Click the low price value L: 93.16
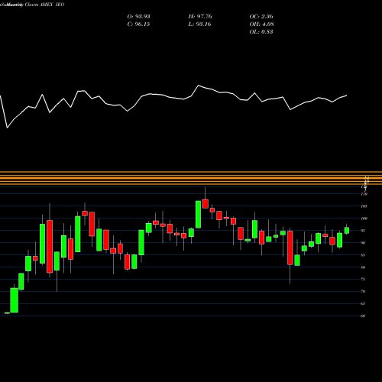The height and width of the screenshot is (382, 382). (x=199, y=24)
